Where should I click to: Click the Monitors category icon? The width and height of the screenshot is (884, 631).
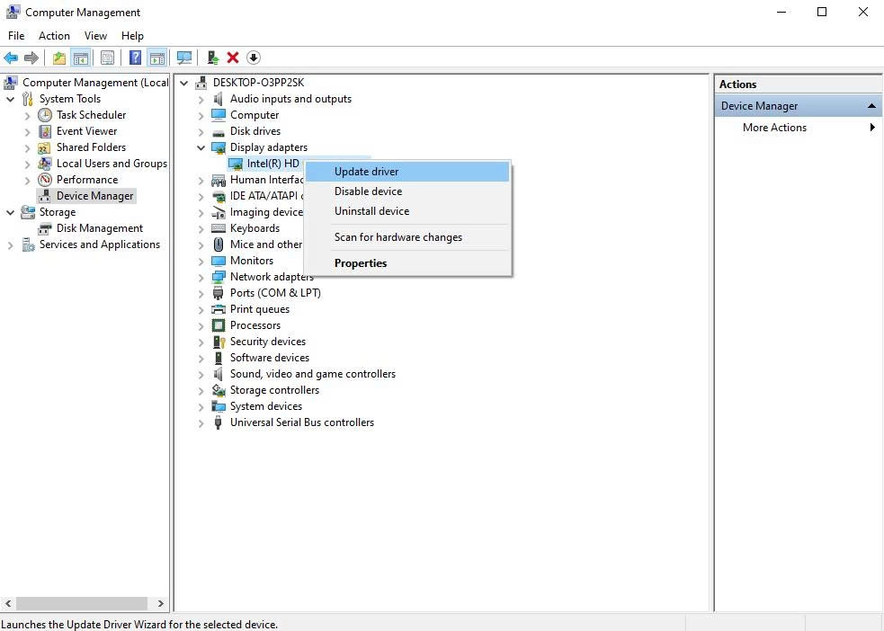[219, 261]
